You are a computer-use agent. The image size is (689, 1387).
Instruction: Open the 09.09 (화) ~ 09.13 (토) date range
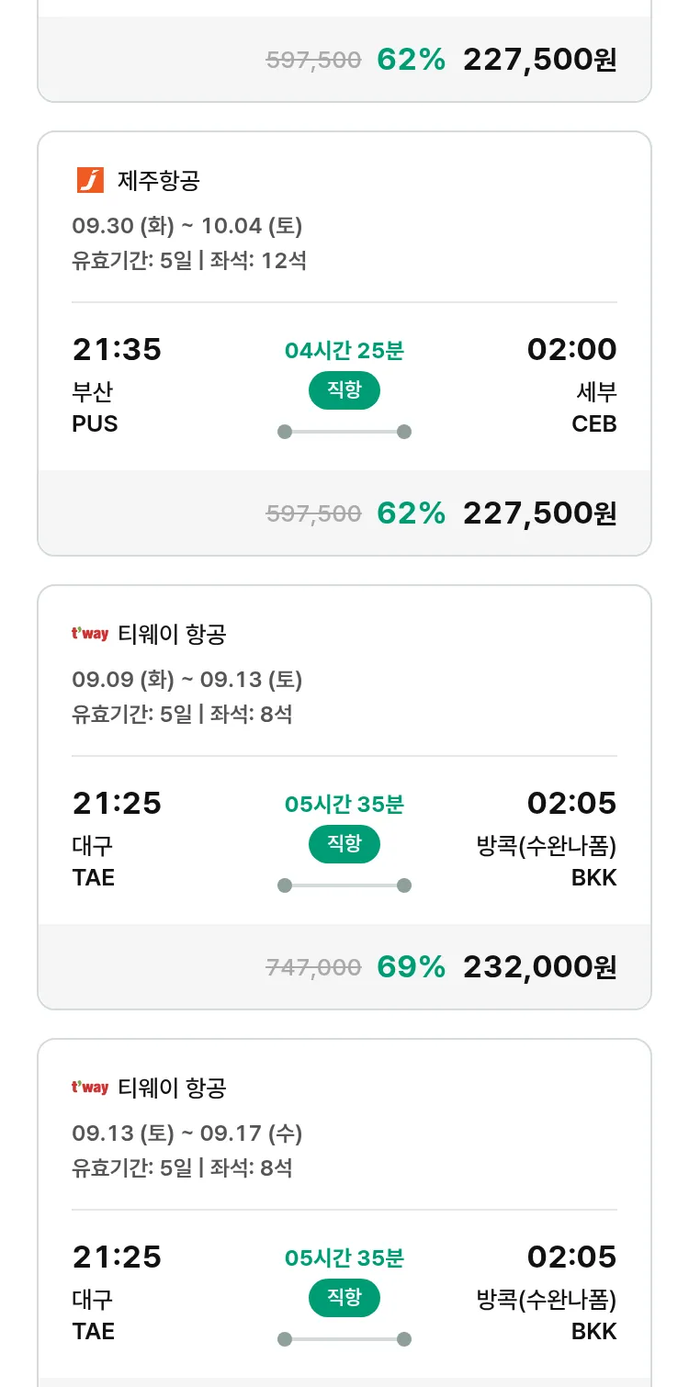tap(187, 680)
